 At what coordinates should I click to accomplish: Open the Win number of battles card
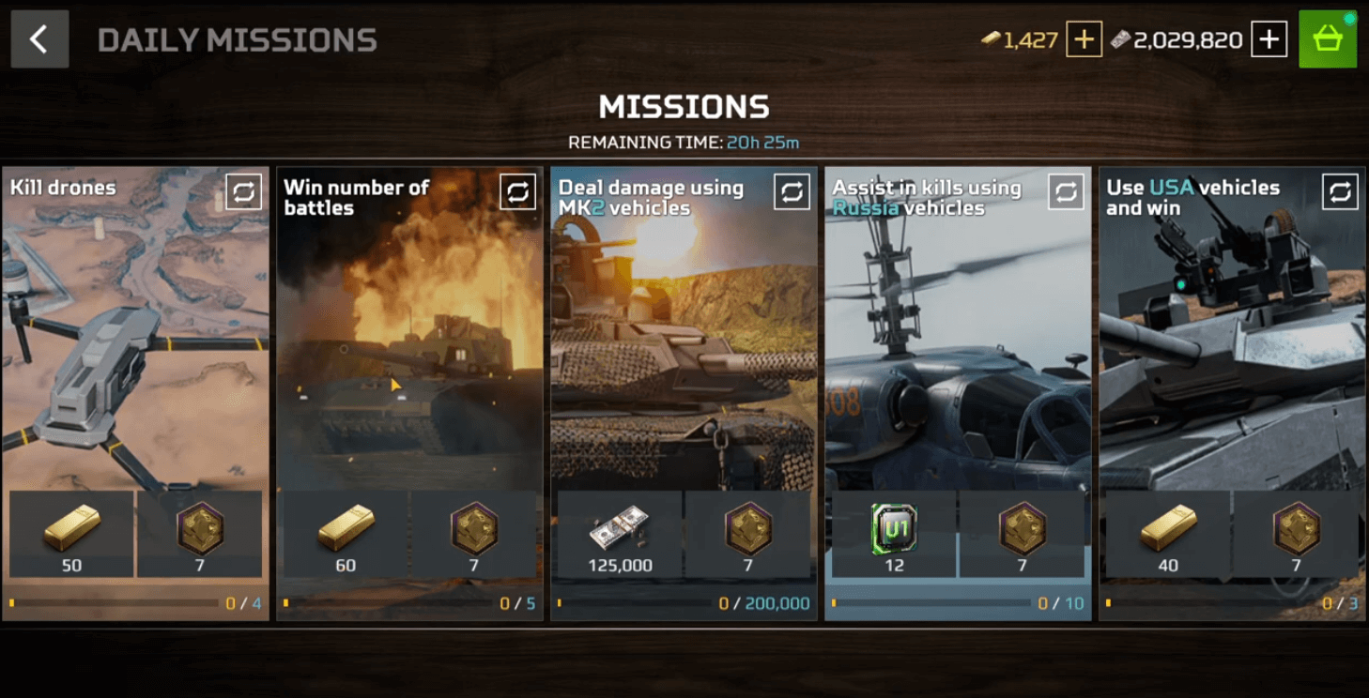click(x=409, y=394)
